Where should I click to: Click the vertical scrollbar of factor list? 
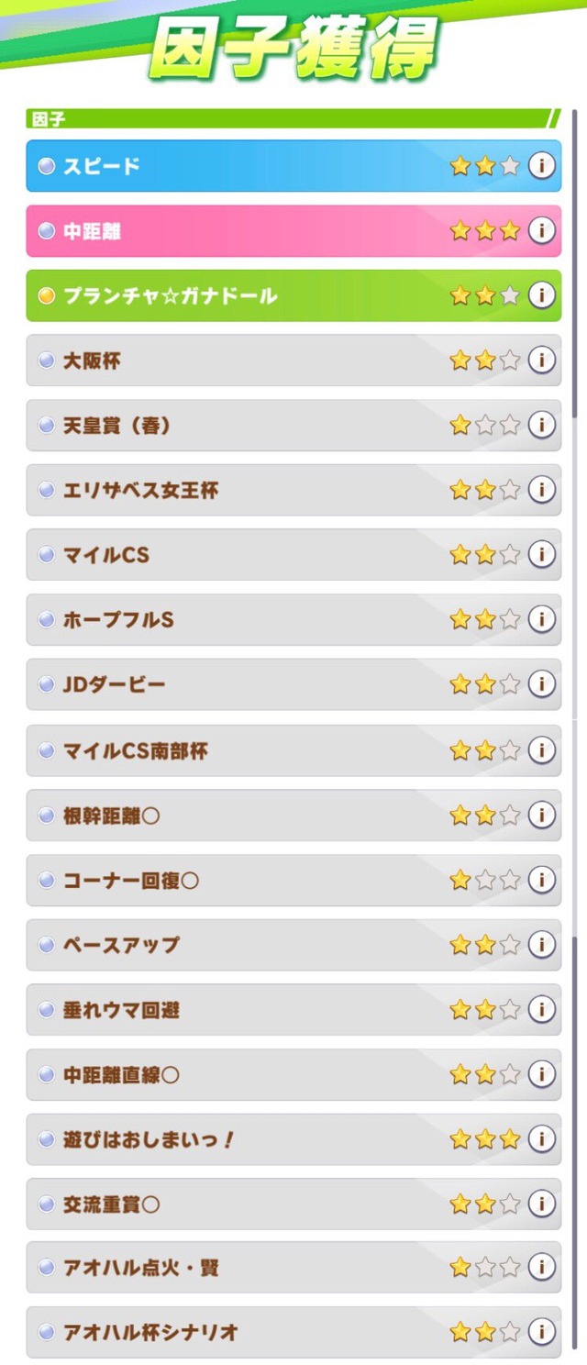(x=575, y=734)
